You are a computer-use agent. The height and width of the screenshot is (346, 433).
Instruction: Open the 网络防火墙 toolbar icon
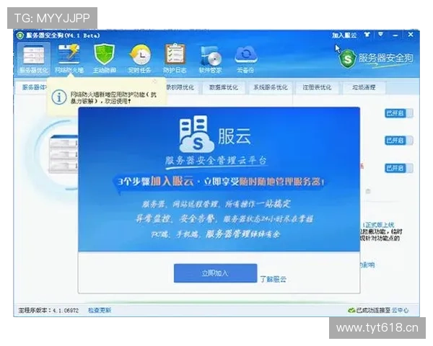coord(69,58)
